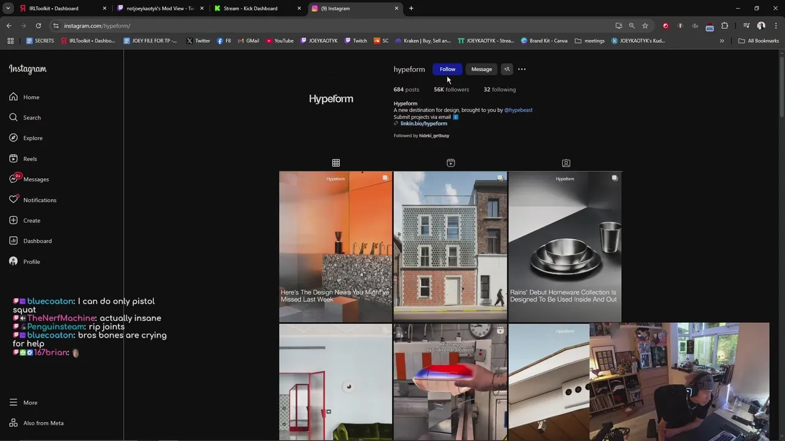
Task: Open Instagram Home from the sidebar
Action: tap(25, 97)
